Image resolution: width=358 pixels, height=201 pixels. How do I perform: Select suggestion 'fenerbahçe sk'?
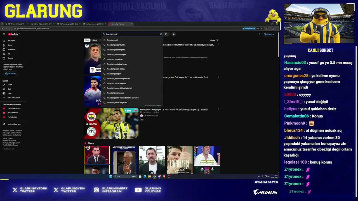132,40
